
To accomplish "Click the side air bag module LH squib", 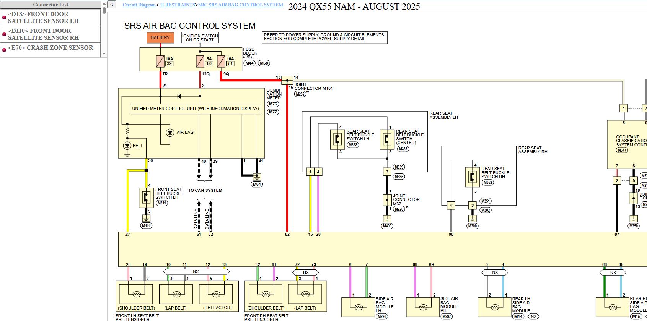I will pos(358,307).
